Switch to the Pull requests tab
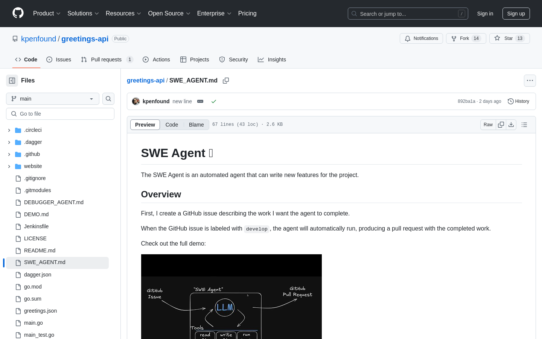The image size is (542, 339). pyautogui.click(x=107, y=60)
